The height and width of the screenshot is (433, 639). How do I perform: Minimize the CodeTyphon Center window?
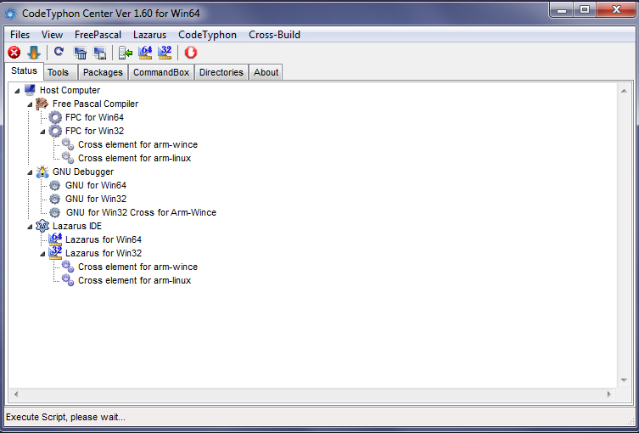562,10
